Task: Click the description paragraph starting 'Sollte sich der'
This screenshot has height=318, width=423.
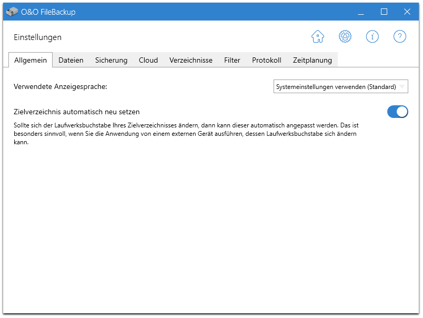Action: click(186, 134)
